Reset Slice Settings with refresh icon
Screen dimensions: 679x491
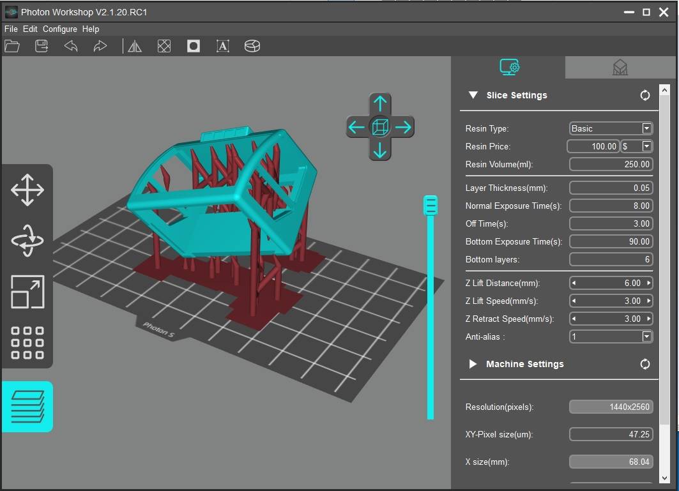[x=645, y=95]
